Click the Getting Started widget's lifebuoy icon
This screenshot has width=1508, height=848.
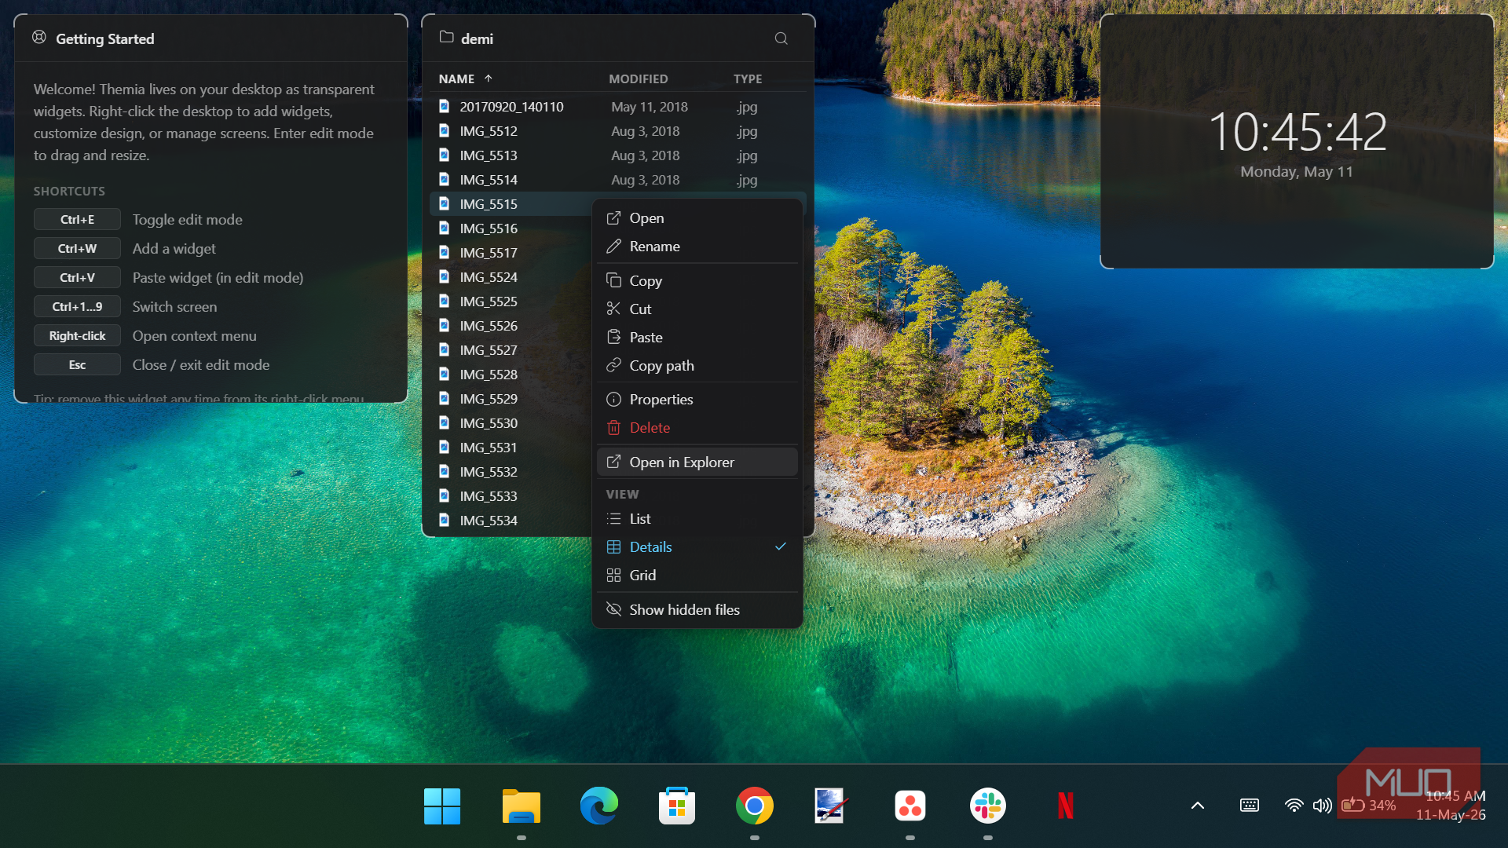[x=39, y=38]
